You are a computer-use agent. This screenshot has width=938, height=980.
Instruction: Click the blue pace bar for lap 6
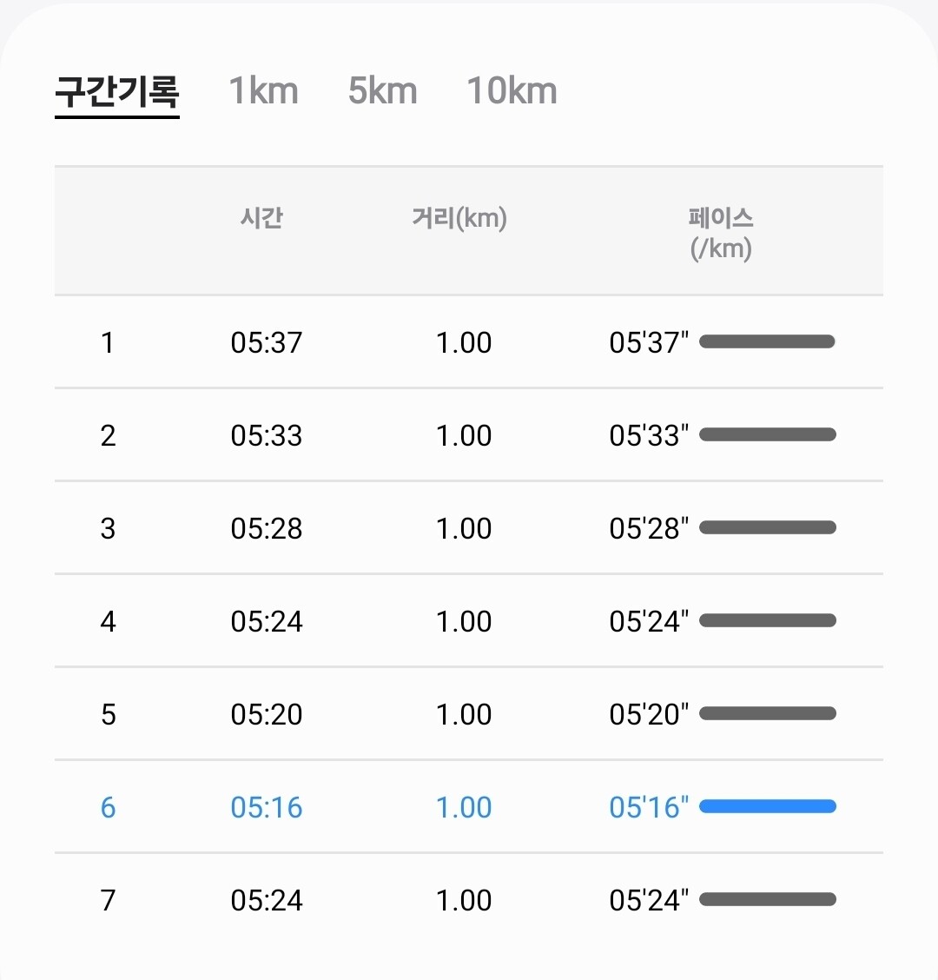(768, 806)
